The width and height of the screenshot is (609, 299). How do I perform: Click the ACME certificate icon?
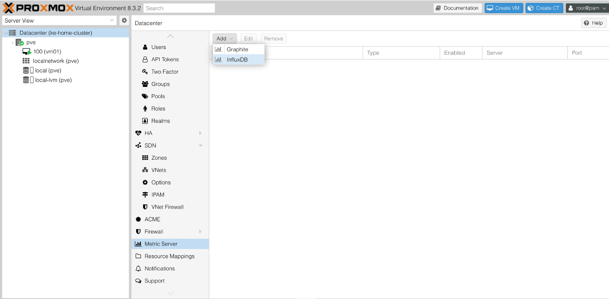tap(138, 219)
